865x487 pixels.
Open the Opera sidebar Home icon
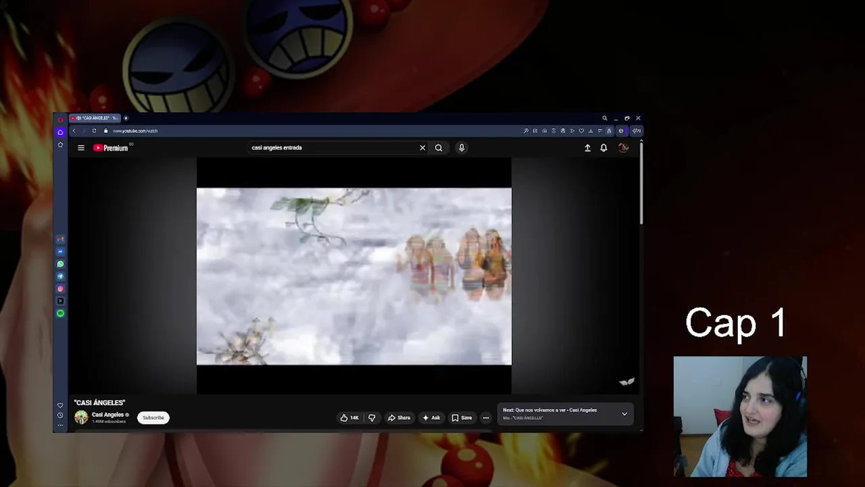[60, 132]
